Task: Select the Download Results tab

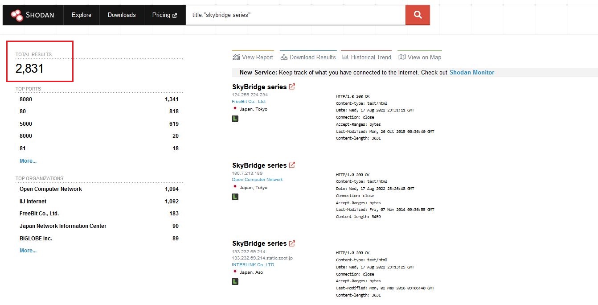Action: [308, 57]
